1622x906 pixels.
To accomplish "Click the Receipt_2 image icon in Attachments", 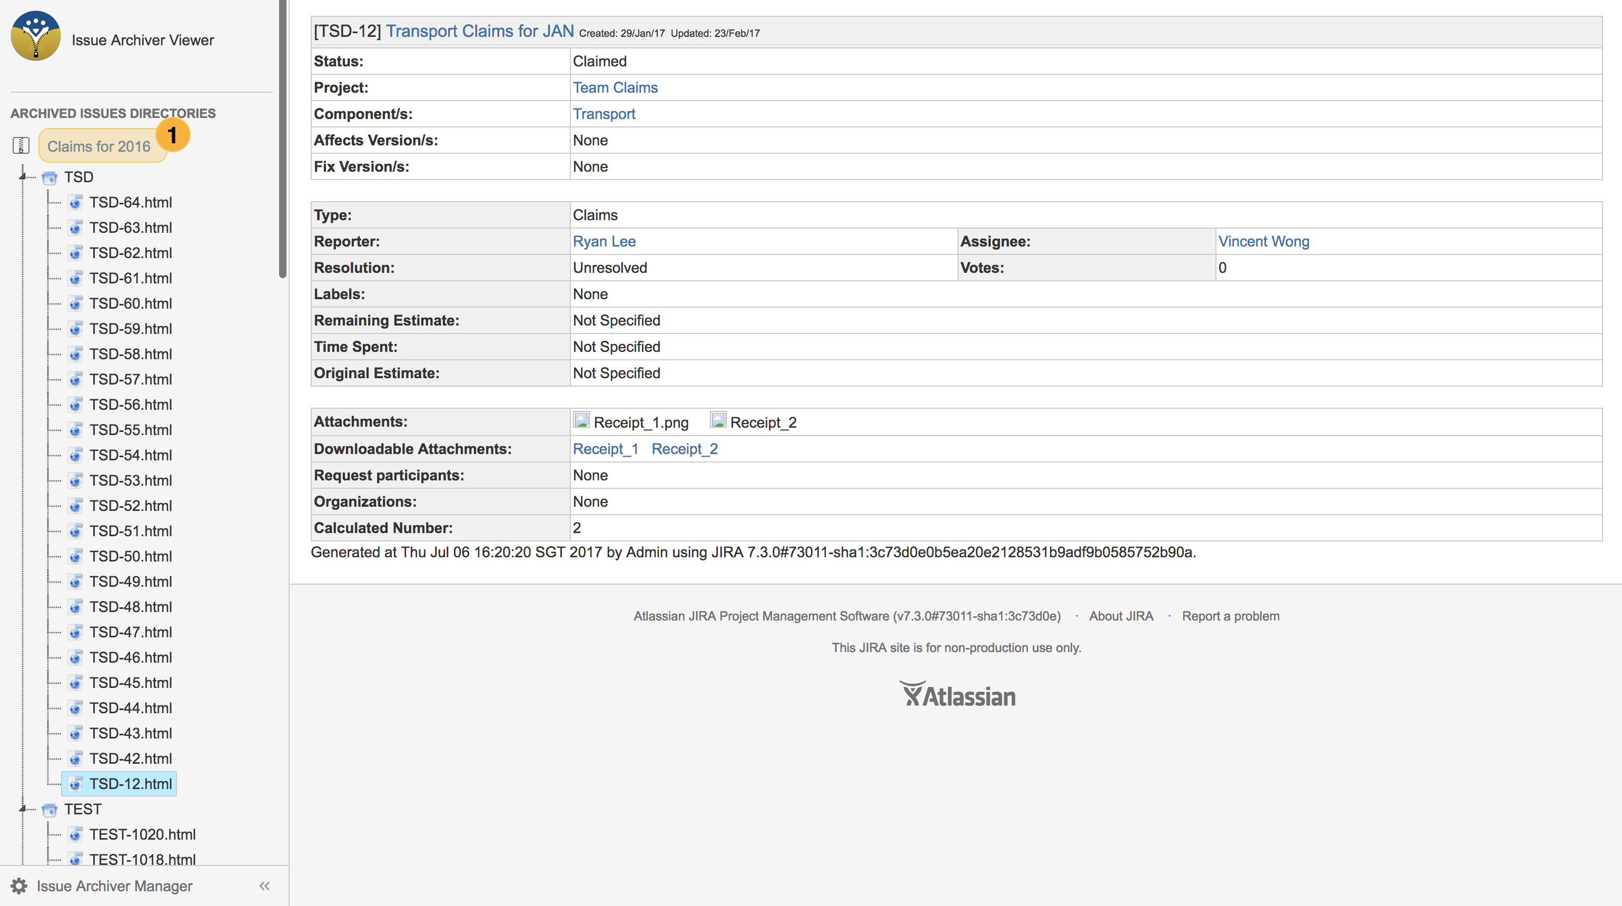I will pyautogui.click(x=718, y=420).
